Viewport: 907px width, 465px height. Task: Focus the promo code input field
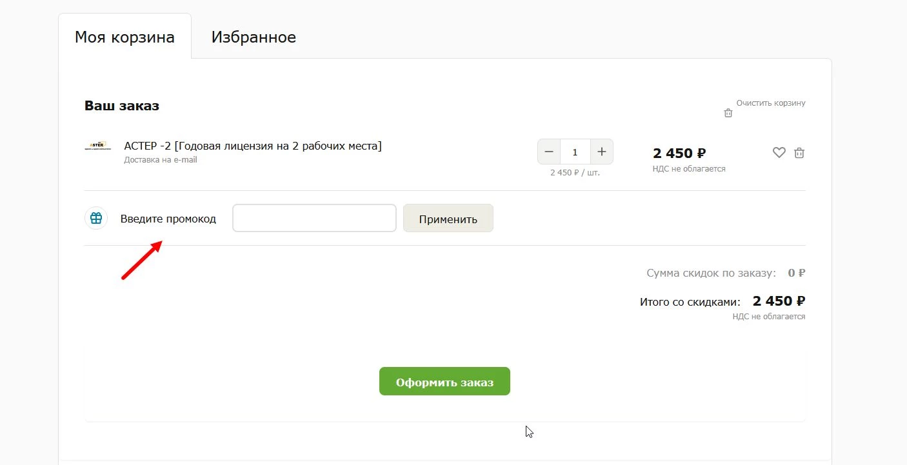coord(314,218)
